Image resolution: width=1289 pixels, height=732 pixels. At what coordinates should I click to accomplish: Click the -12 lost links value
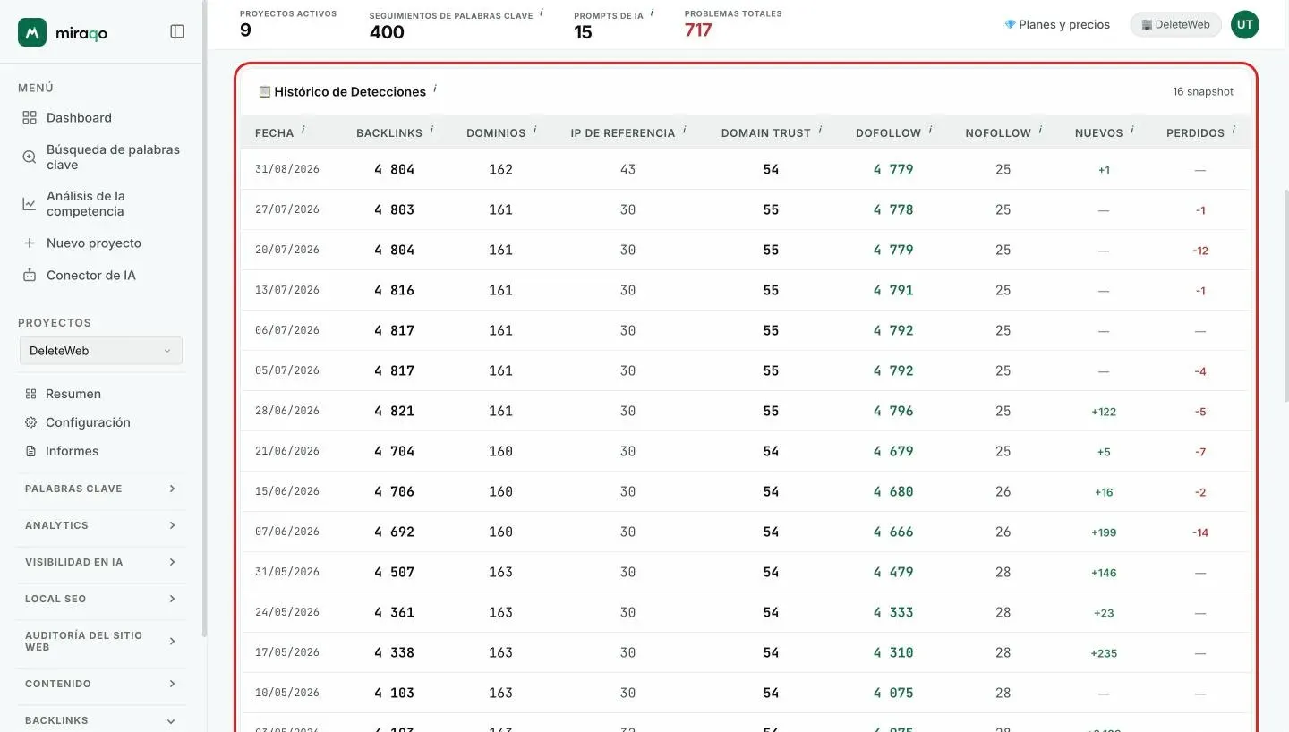(x=1200, y=251)
